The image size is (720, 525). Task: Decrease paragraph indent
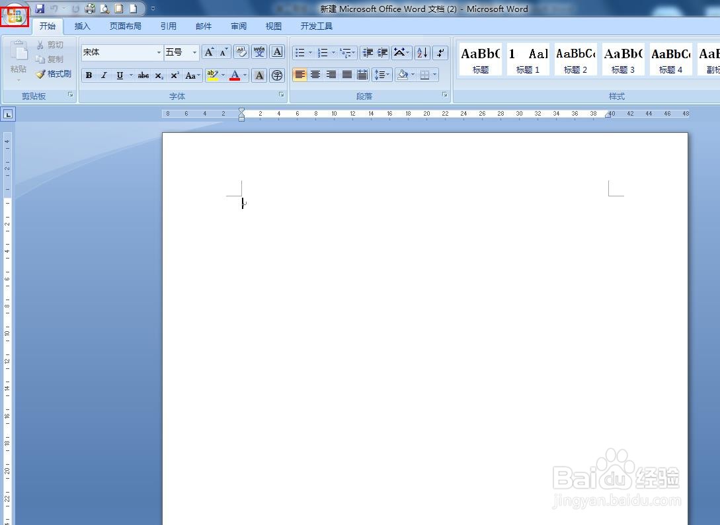point(368,53)
